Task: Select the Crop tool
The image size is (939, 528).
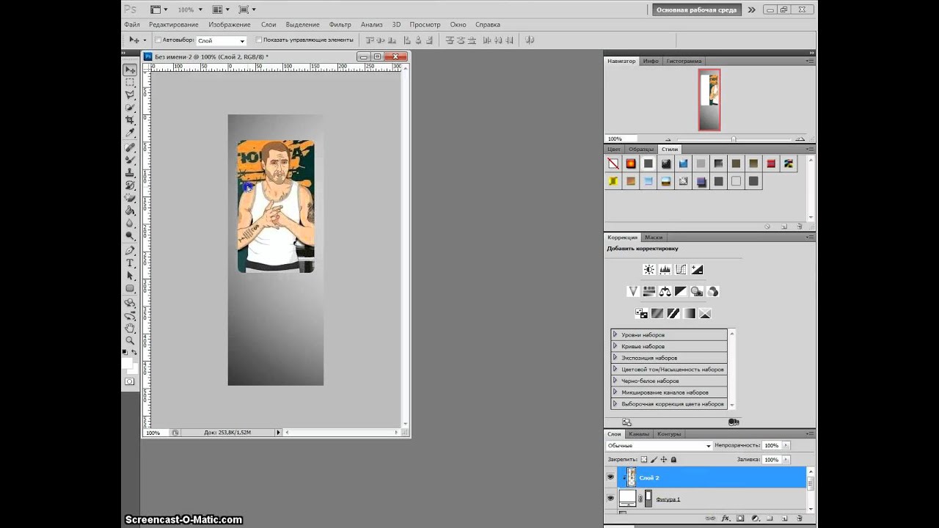Action: pos(130,120)
